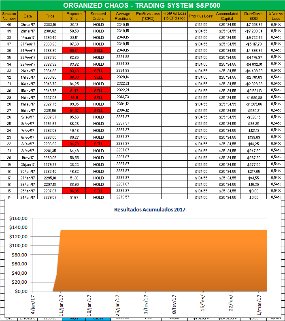285x321 pixels.
Task: Select the title ORGANIZED CHAOS - TRADING SYSTEM S&P500
Action: point(142,5)
